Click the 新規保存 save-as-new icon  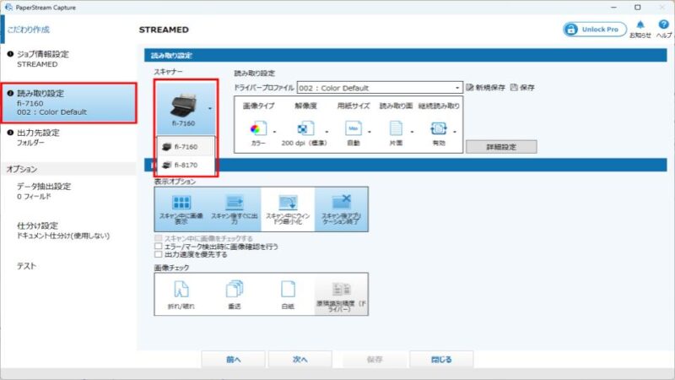pyautogui.click(x=470, y=88)
